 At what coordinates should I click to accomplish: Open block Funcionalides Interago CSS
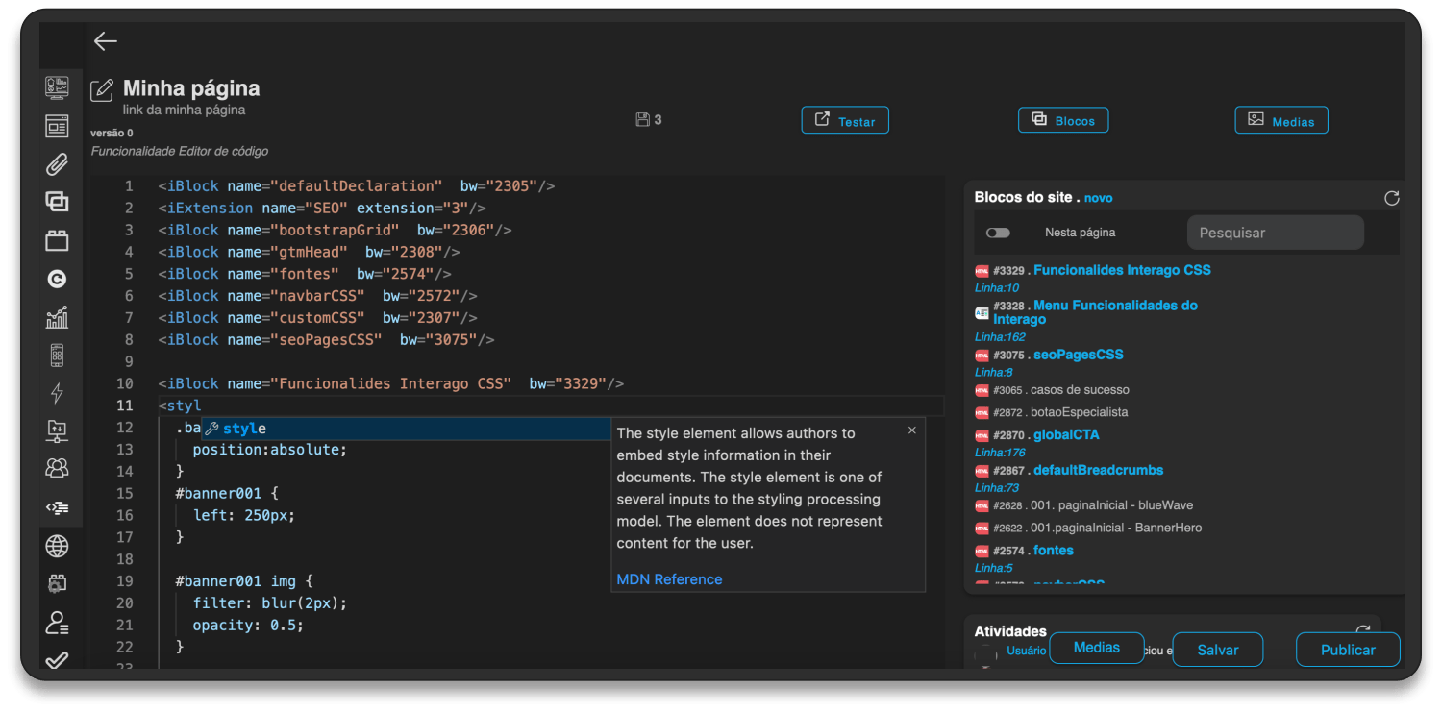[1122, 270]
